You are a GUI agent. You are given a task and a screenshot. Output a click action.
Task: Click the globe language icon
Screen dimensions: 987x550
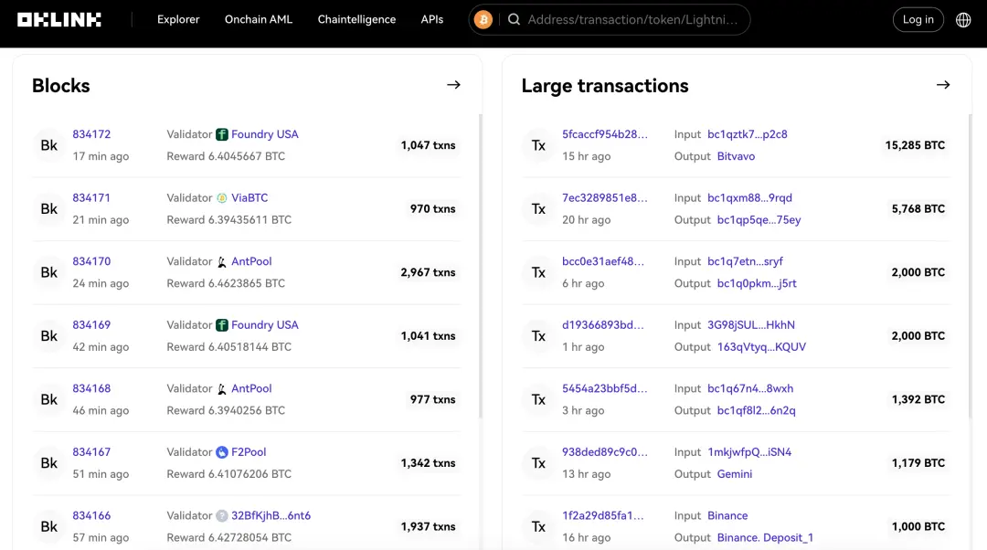[963, 19]
